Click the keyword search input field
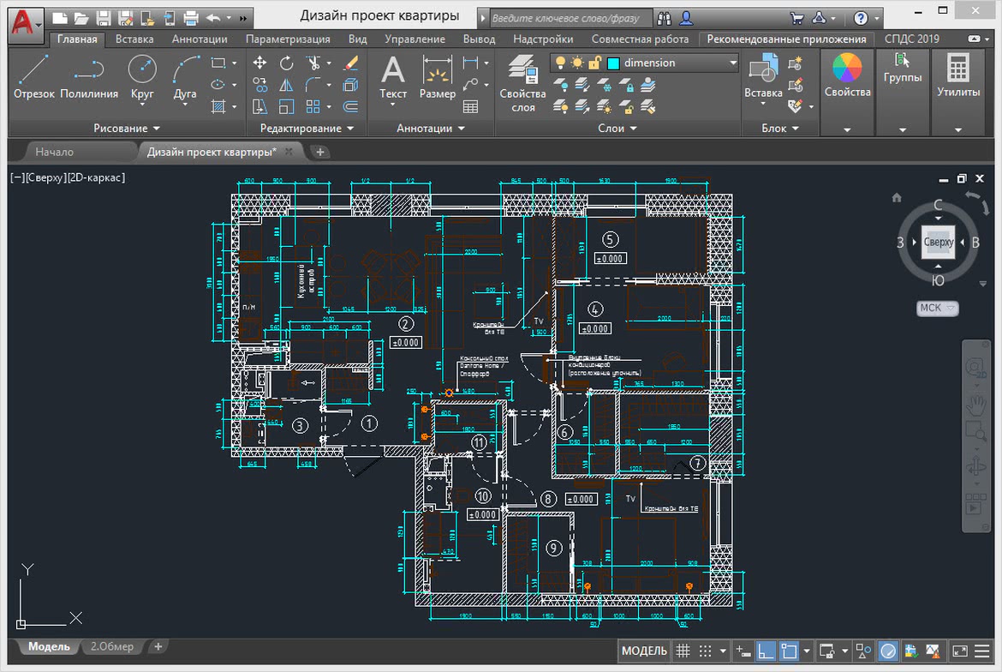Viewport: 1002px width, 672px height. [x=569, y=17]
